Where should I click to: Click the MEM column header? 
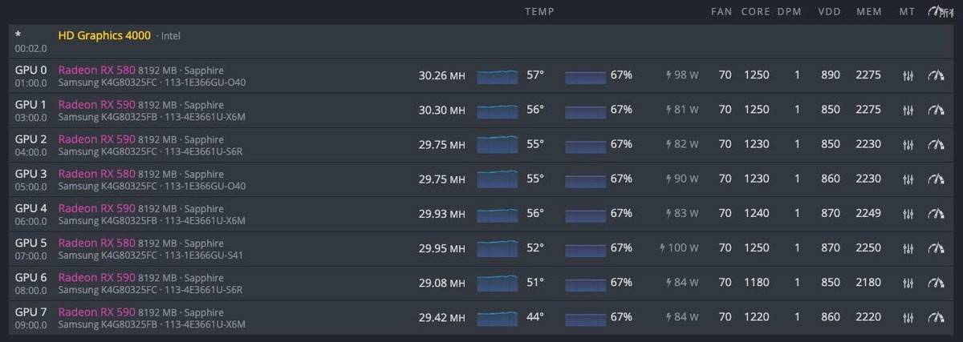pyautogui.click(x=868, y=12)
